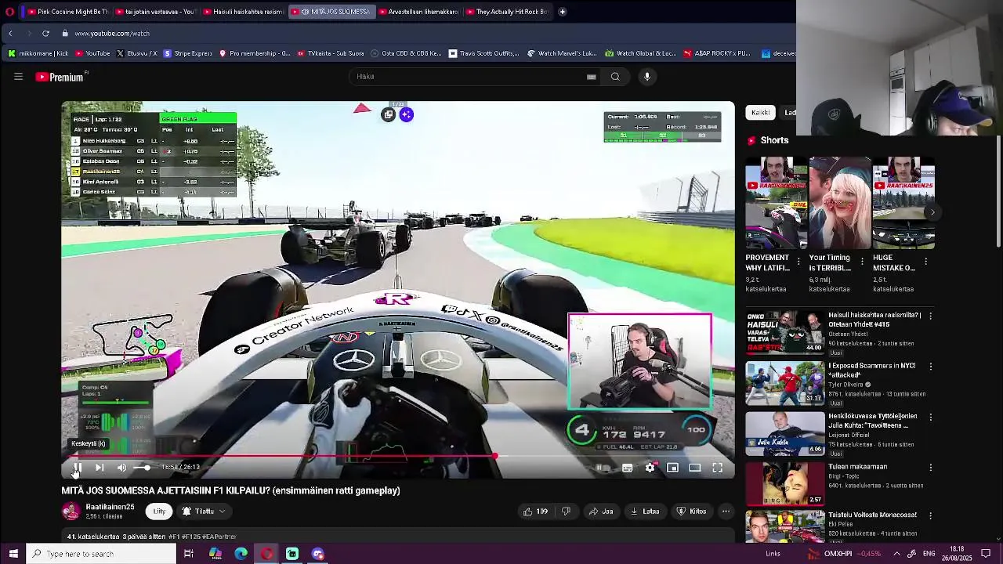Click the ambient overlay button atop player
The height and width of the screenshot is (564, 1003).
(406, 115)
